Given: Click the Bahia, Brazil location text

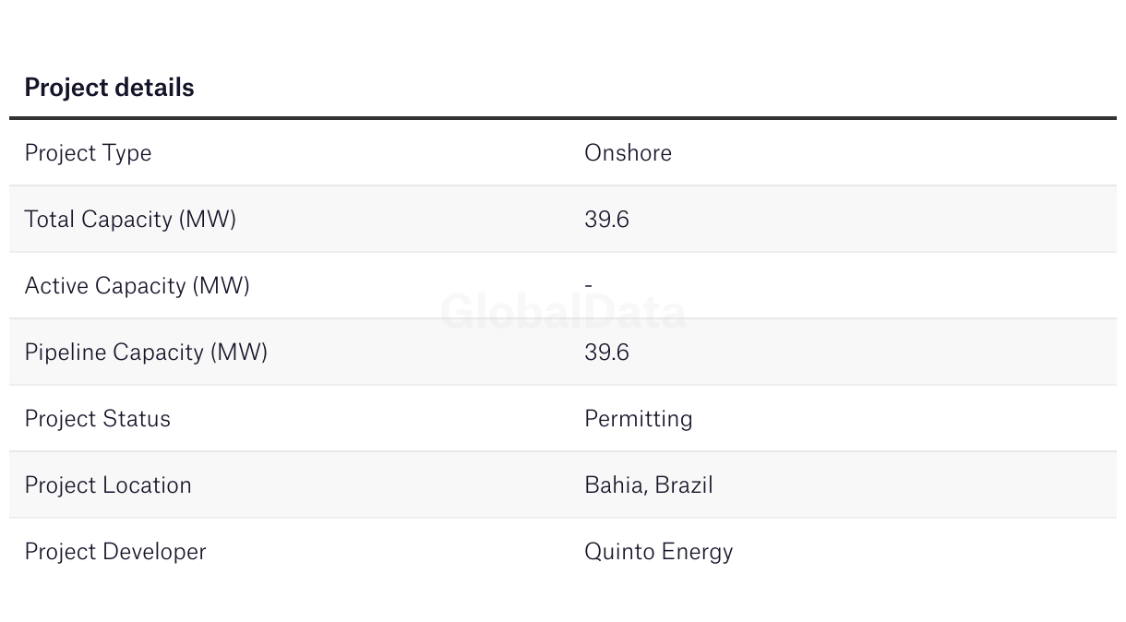Looking at the screenshot, I should [649, 485].
